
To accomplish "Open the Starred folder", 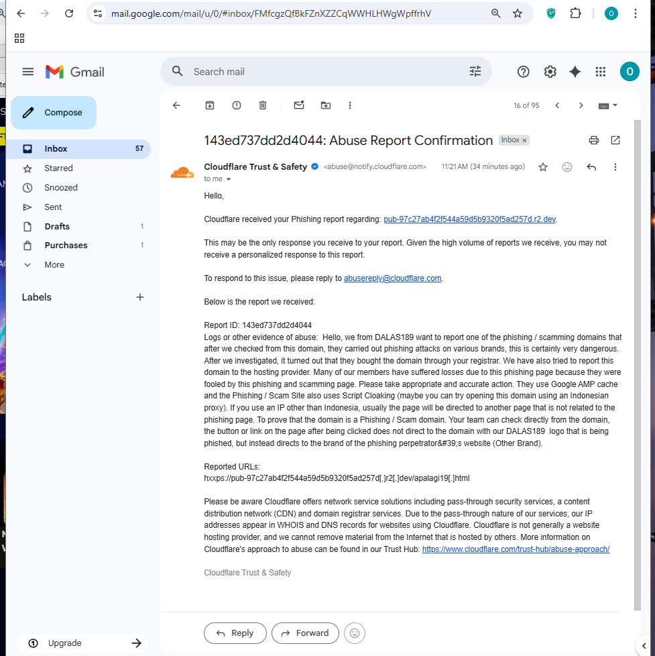I will click(78, 168).
